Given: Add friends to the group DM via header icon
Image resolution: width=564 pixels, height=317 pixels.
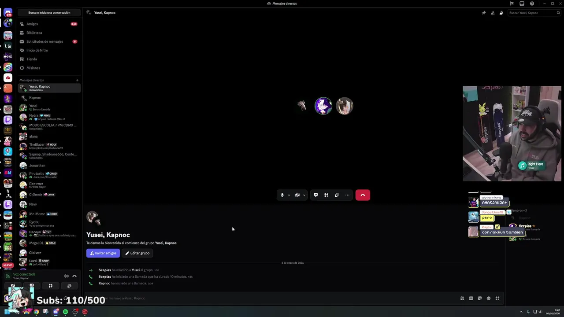Looking at the screenshot, I should click(x=493, y=13).
